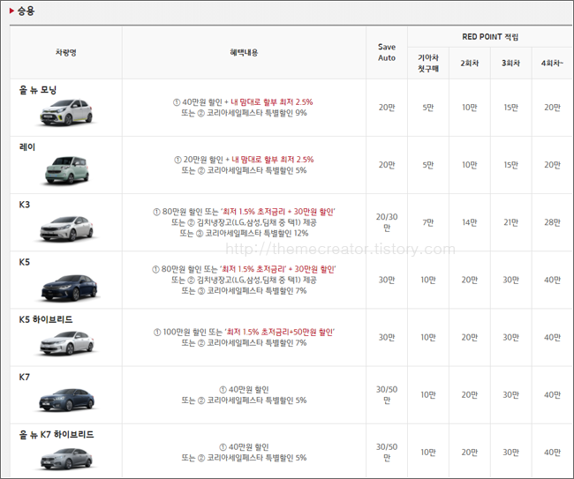Select the K5 하이브리드 model name

click(46, 319)
